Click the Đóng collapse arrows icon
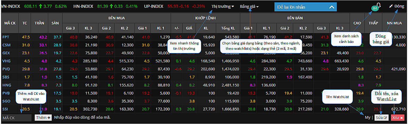Image resolution: width=408 pixels, height=124 pixels. click(391, 6)
